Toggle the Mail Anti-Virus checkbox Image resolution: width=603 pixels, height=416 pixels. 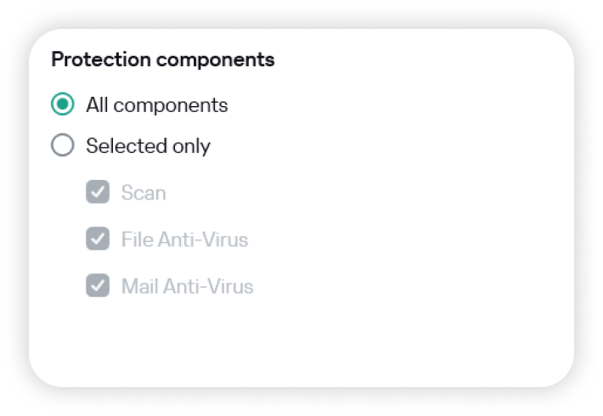click(98, 286)
